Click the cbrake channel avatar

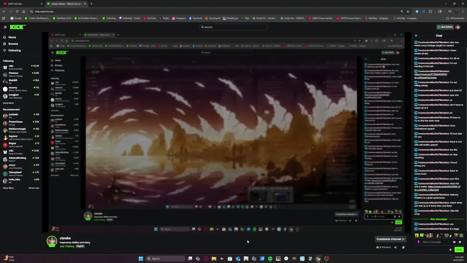52,241
